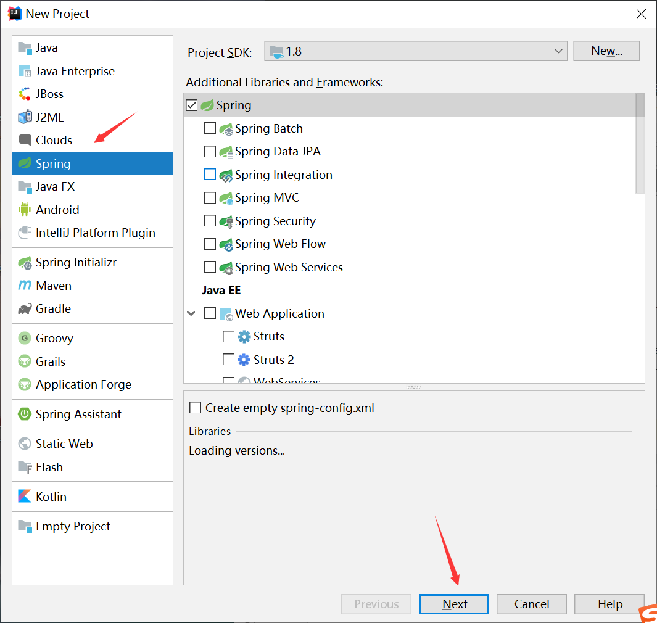Click the Flash folder icon
Image resolution: width=657 pixels, height=623 pixels.
(x=25, y=467)
